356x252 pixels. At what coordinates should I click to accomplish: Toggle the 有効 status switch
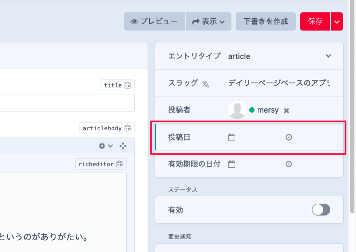click(x=321, y=210)
